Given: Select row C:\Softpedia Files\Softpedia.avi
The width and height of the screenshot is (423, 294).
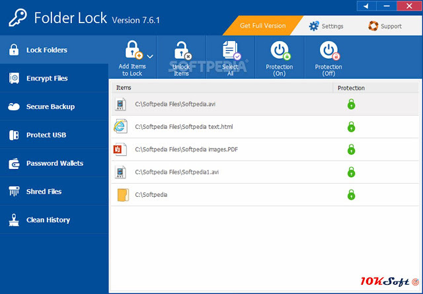Looking at the screenshot, I should click(x=265, y=104).
